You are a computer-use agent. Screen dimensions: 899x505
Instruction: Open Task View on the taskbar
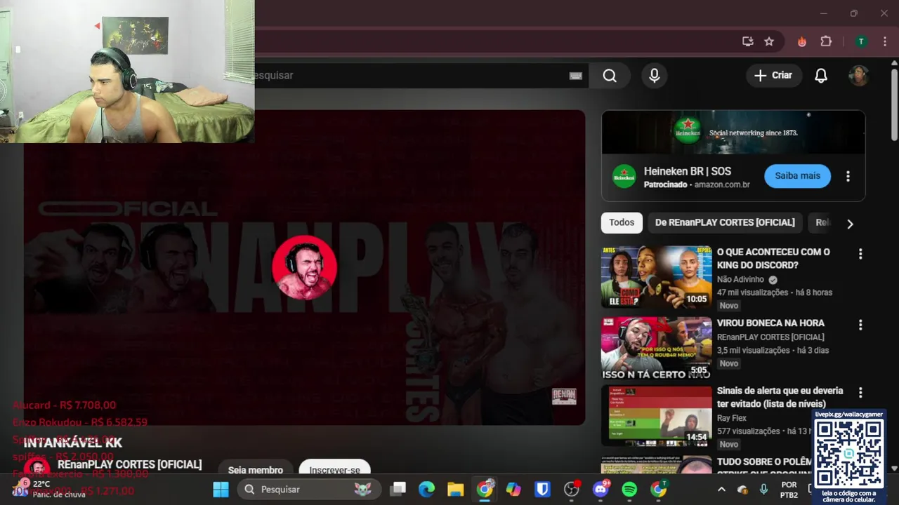coord(398,490)
